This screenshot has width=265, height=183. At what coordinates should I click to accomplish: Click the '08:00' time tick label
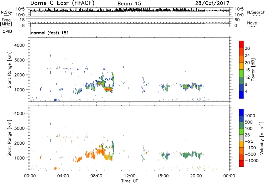click(x=96, y=176)
